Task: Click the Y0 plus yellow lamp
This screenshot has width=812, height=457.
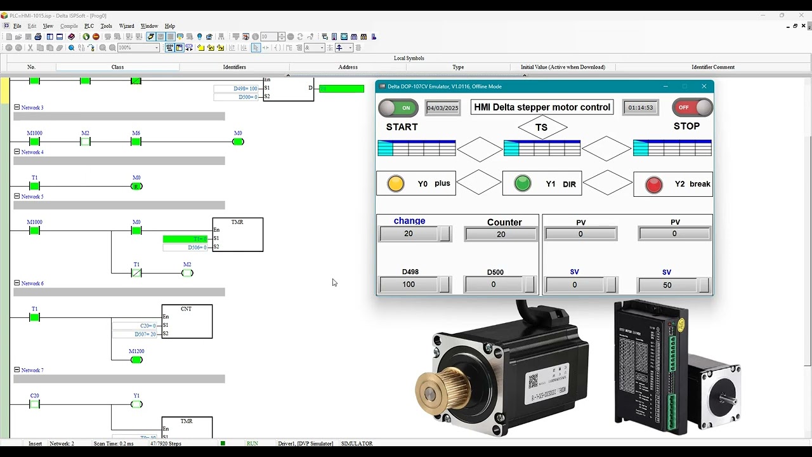Action: (x=395, y=183)
